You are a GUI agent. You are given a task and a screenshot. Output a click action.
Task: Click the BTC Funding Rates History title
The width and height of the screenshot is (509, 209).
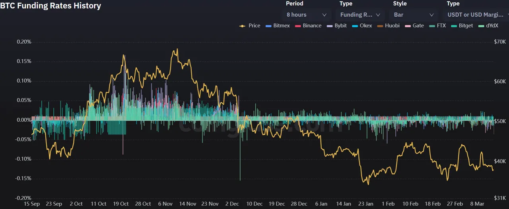click(51, 6)
